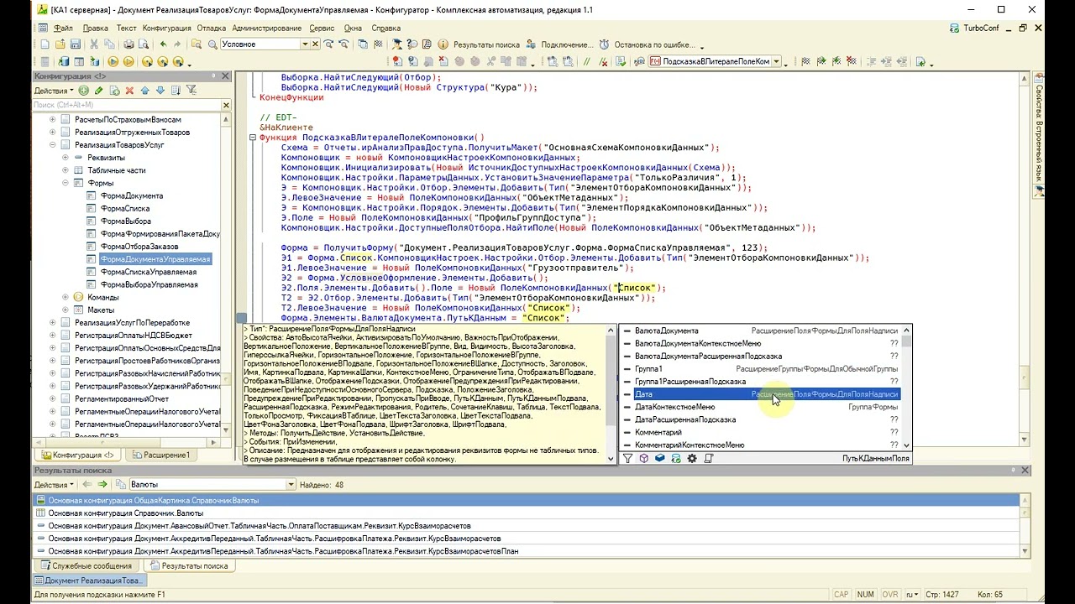Click the previous result green left arrow

tap(87, 484)
